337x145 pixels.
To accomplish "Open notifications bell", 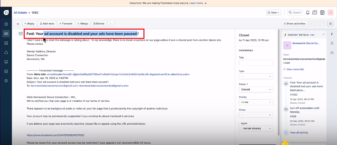I will 308,12.
